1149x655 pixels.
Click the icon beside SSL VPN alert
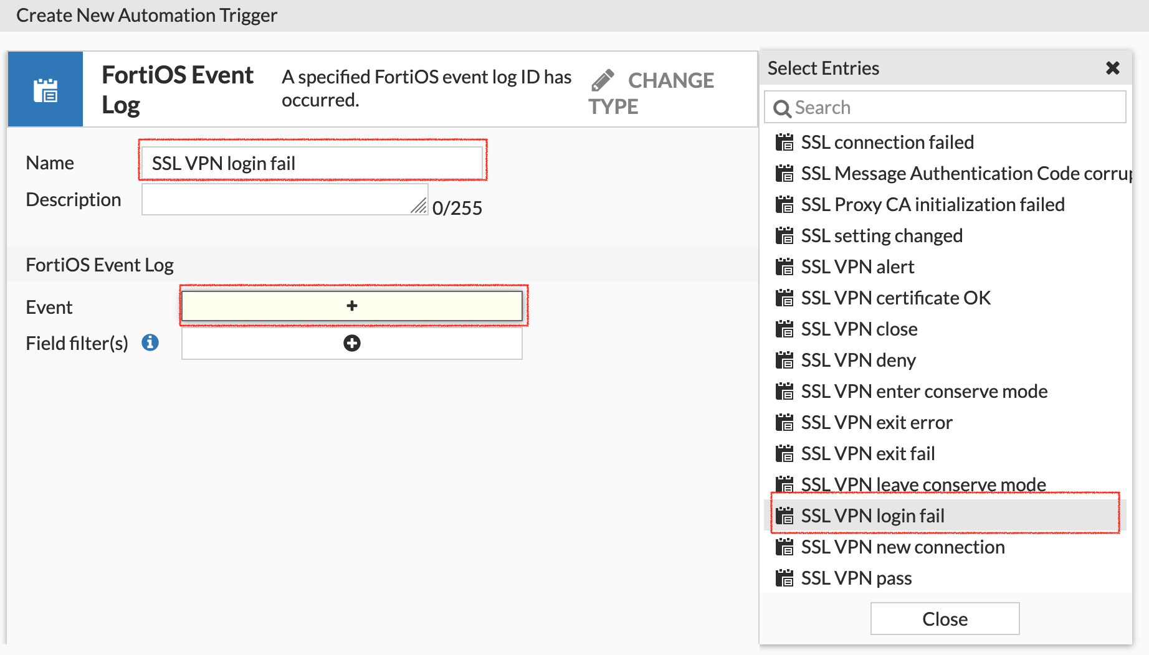pyautogui.click(x=784, y=267)
